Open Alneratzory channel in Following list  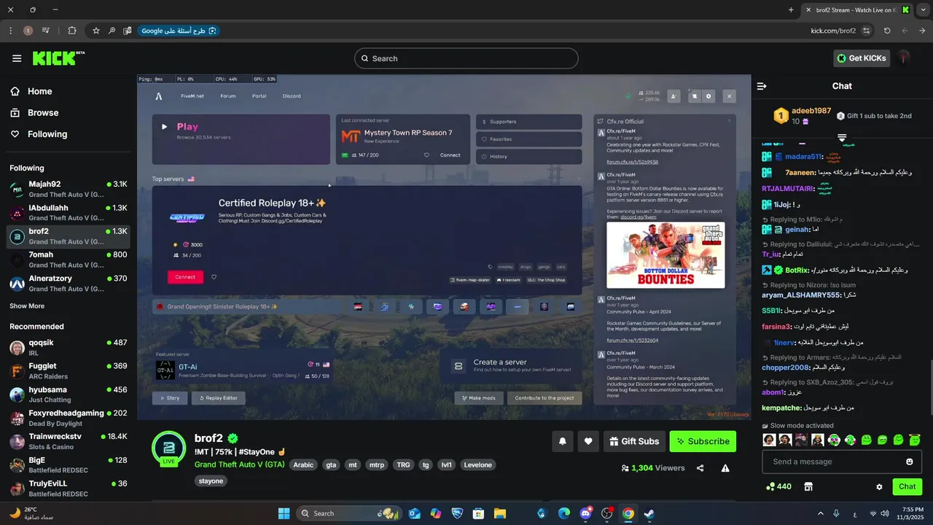point(69,284)
